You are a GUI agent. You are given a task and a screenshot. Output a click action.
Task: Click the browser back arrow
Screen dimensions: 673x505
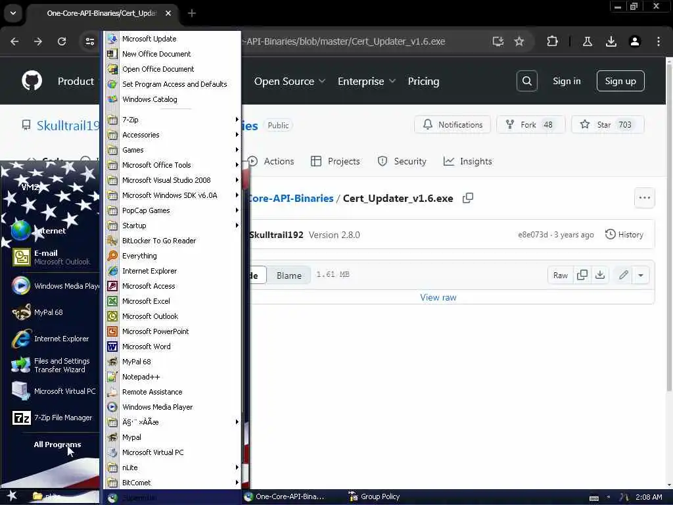pos(14,41)
